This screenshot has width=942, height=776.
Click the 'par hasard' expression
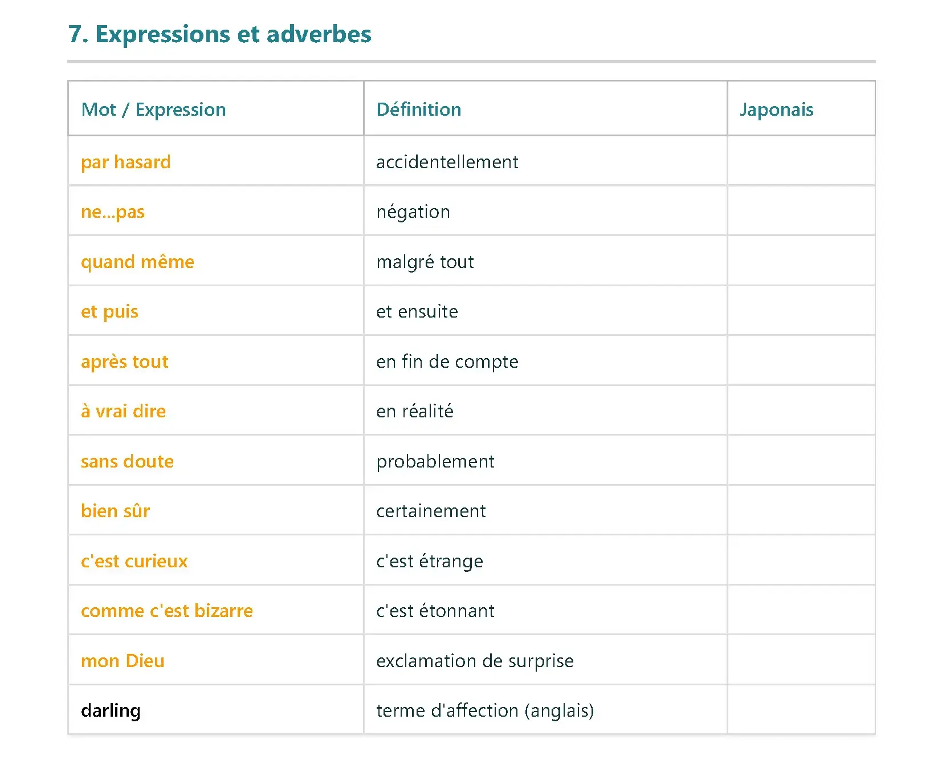[125, 162]
